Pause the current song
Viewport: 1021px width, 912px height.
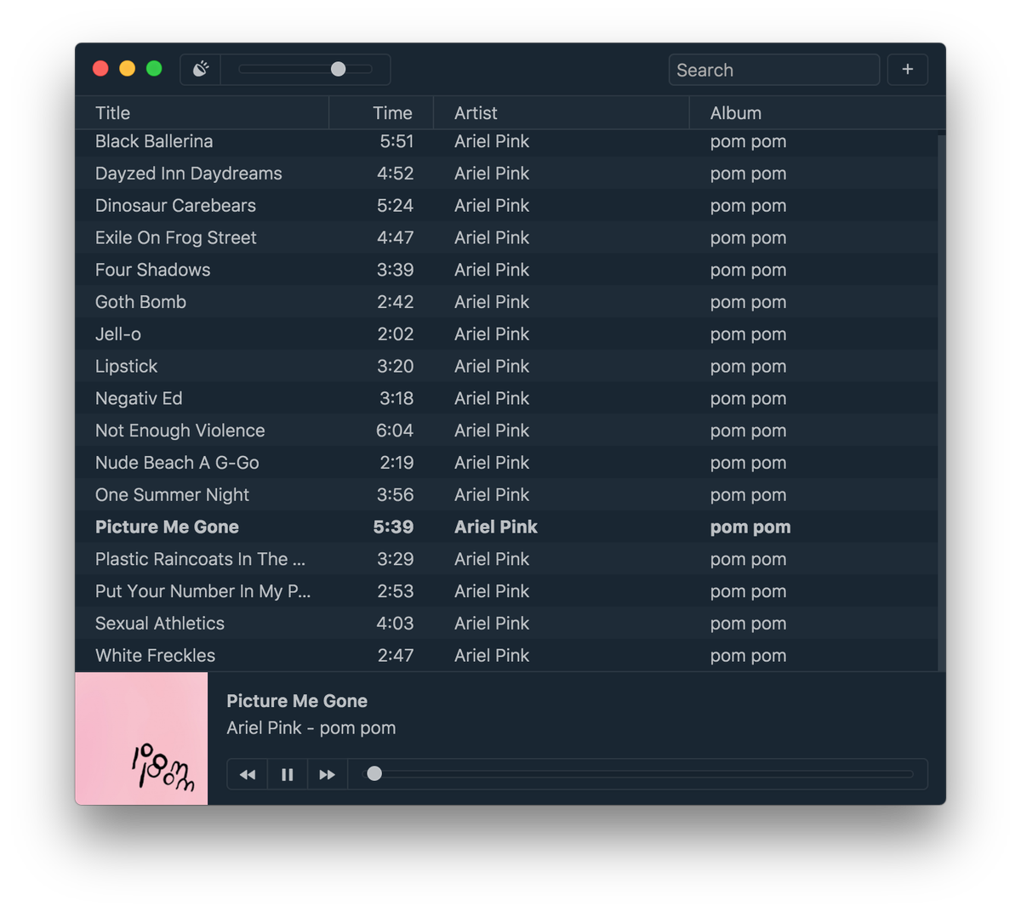[x=288, y=774]
